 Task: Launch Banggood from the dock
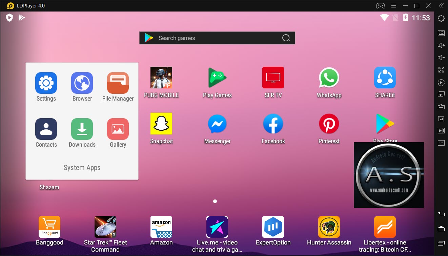click(49, 227)
